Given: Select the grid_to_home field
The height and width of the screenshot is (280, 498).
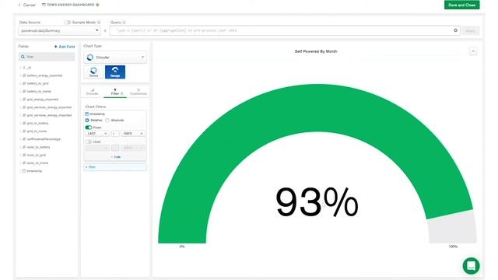Looking at the screenshot, I should point(37,131).
